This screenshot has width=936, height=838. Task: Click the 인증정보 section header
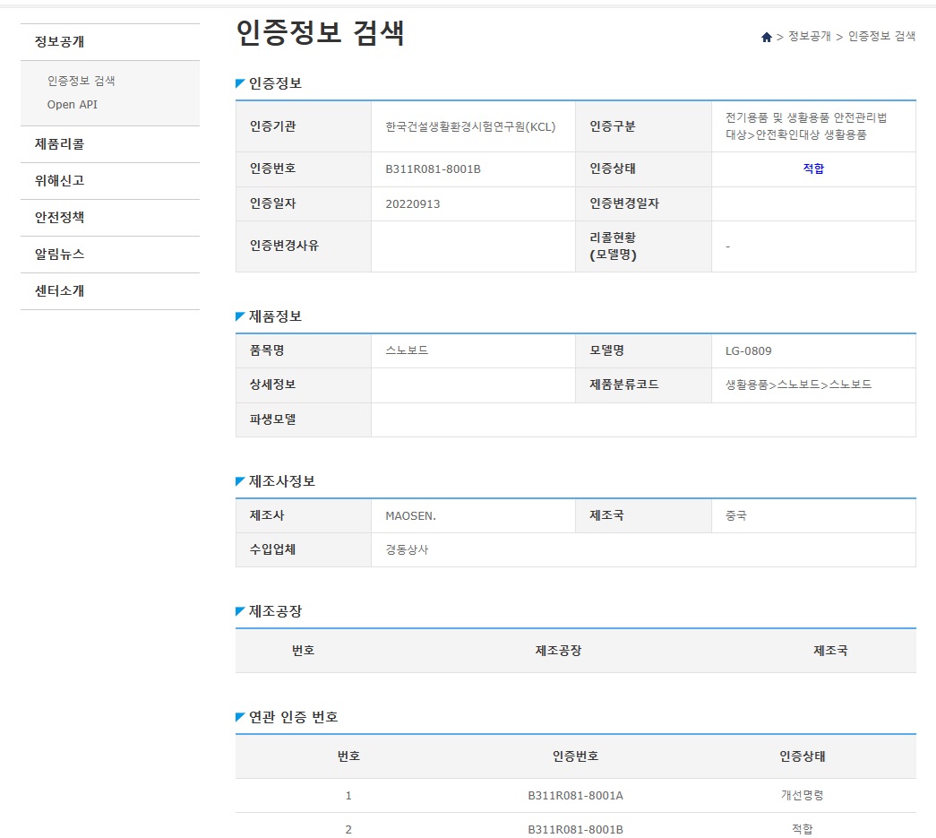click(x=275, y=83)
